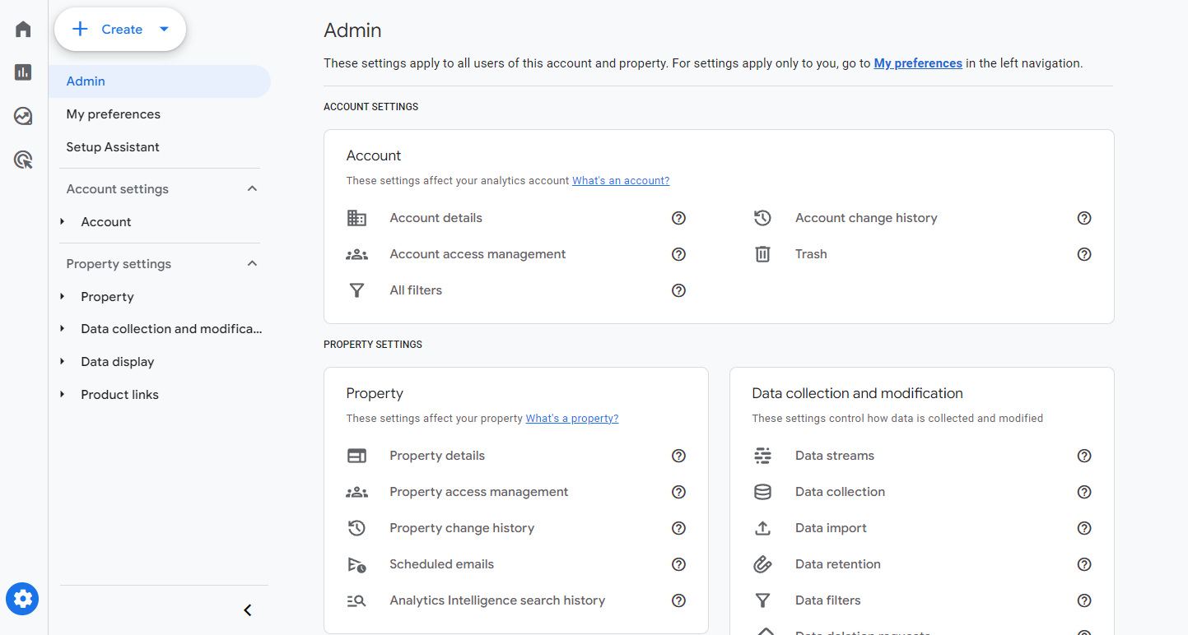Open the Reports bar chart icon
This screenshot has height=635, width=1188.
tap(23, 72)
